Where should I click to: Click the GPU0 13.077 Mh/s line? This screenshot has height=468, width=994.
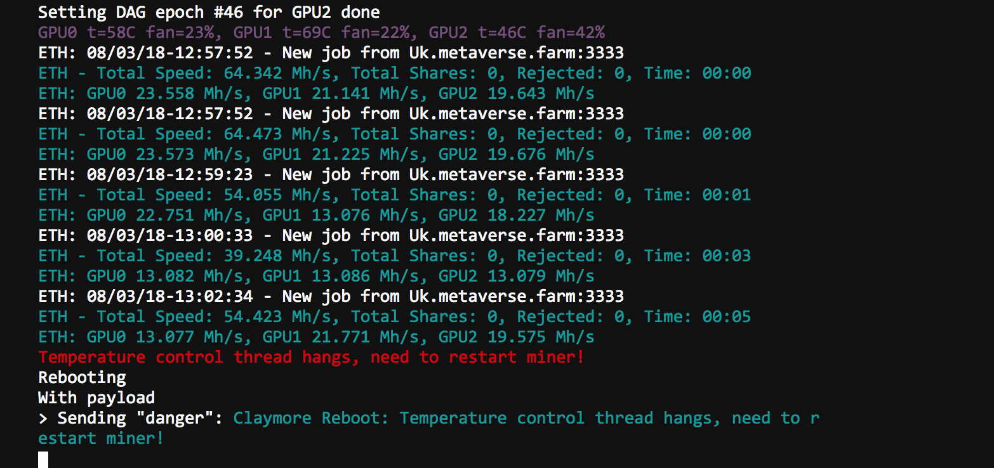pyautogui.click(x=316, y=337)
